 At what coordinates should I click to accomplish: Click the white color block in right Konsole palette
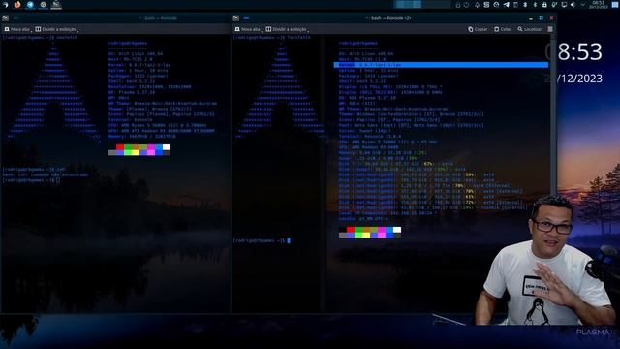point(397,230)
